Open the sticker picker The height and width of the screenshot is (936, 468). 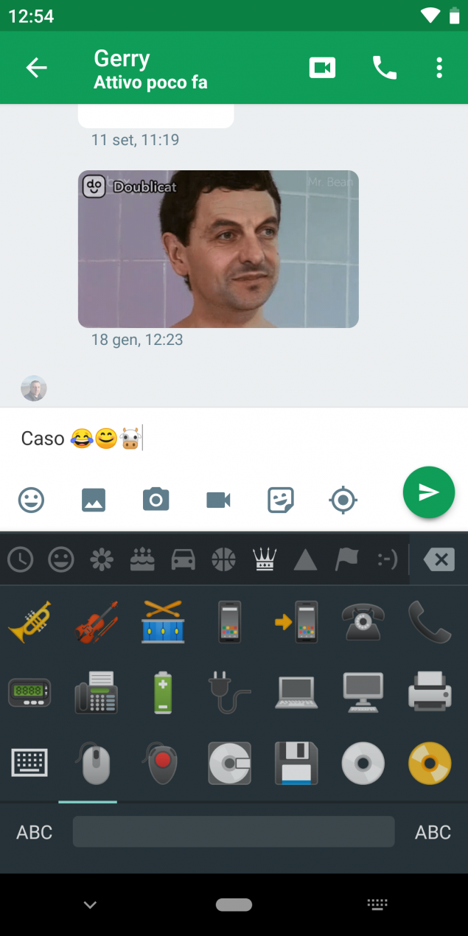click(x=281, y=500)
